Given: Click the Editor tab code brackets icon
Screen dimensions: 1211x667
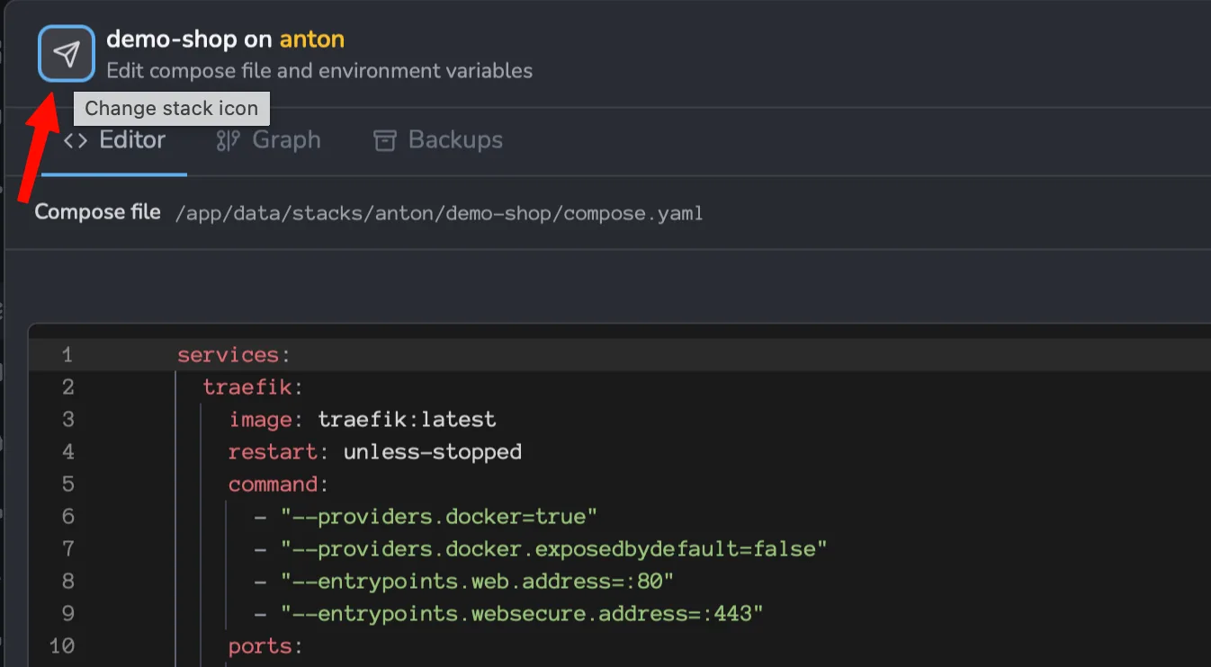Looking at the screenshot, I should tap(76, 141).
